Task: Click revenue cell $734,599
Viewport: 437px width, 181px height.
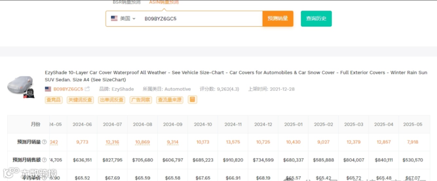Action: point(263,160)
